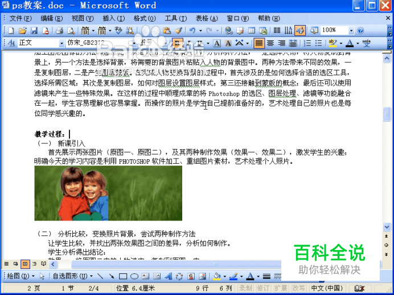Switch to Normal view button
Image resolution: width=394 pixels, height=295 pixels.
coord(6,264)
